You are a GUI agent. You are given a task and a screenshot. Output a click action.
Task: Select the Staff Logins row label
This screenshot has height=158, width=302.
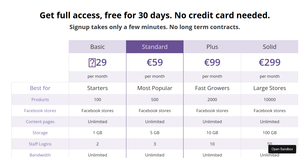[40, 144]
